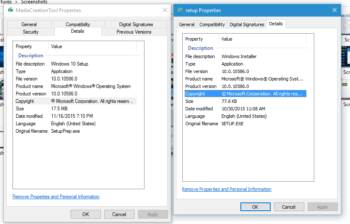Click Property column header in MediaCreationTool dialog

31,46
